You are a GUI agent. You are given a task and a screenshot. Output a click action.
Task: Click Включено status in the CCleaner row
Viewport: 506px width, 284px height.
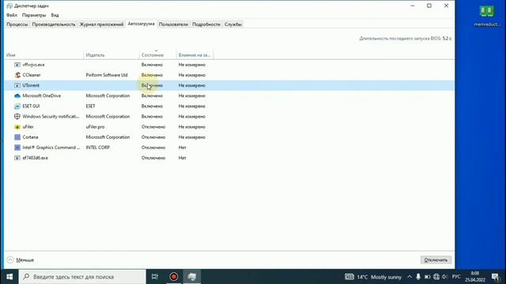point(152,75)
